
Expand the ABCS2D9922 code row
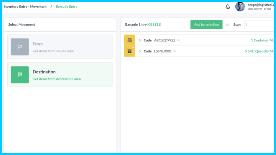pyautogui.click(x=140, y=40)
